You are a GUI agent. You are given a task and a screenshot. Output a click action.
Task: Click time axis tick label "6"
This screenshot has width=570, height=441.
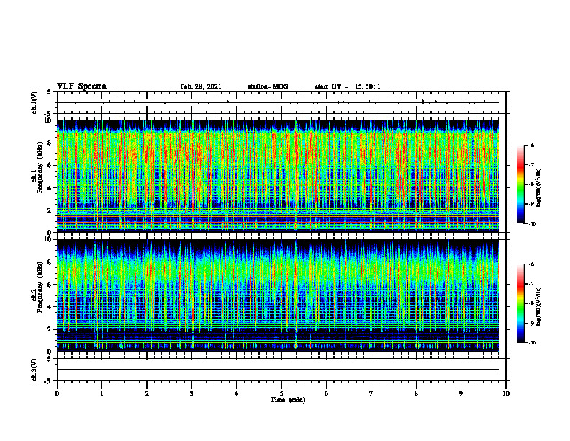[x=327, y=393]
